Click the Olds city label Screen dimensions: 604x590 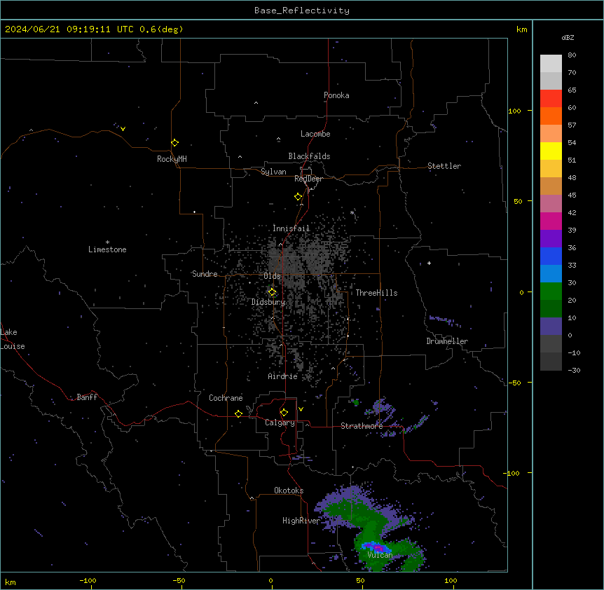click(272, 276)
